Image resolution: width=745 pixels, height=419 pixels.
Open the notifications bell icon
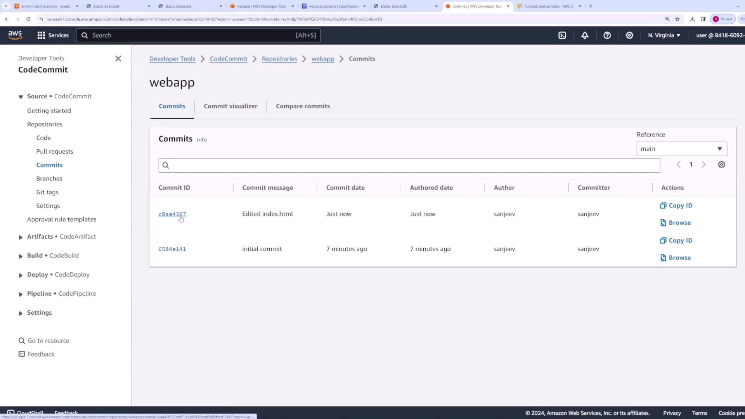584,35
